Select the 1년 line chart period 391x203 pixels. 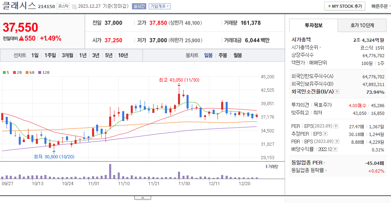pyautogui.click(x=83, y=55)
